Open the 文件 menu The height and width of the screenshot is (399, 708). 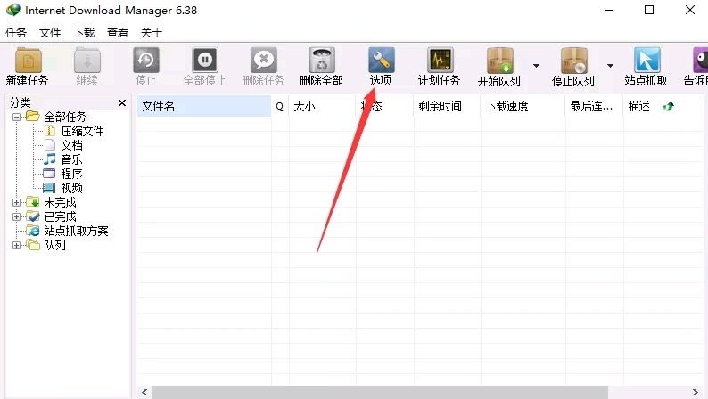[50, 32]
